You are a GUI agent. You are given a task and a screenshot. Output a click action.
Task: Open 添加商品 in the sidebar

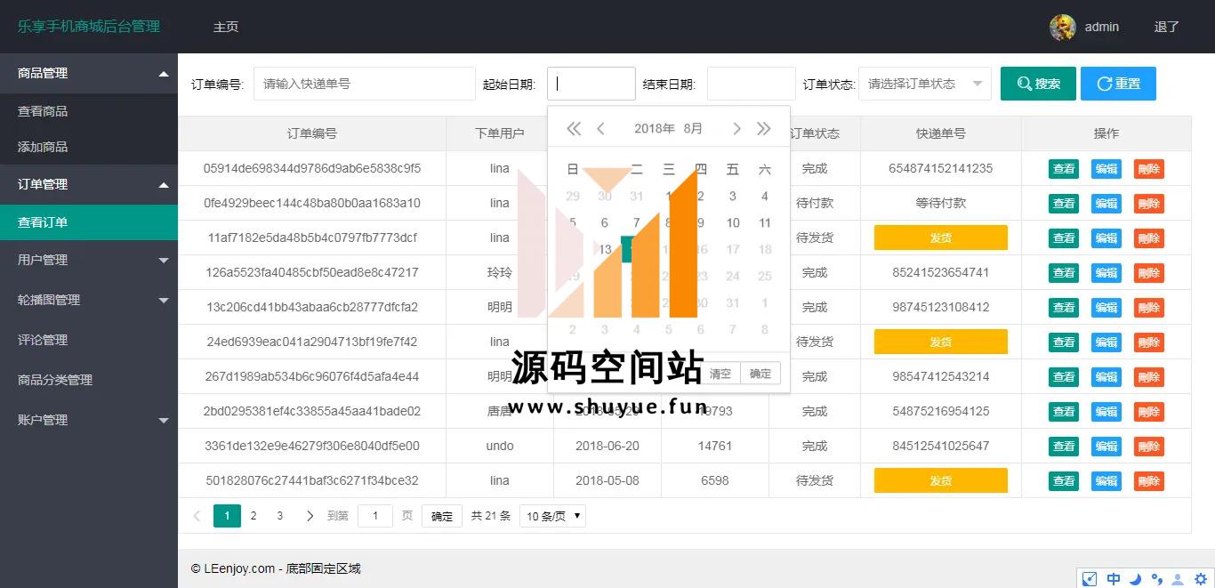89,147
